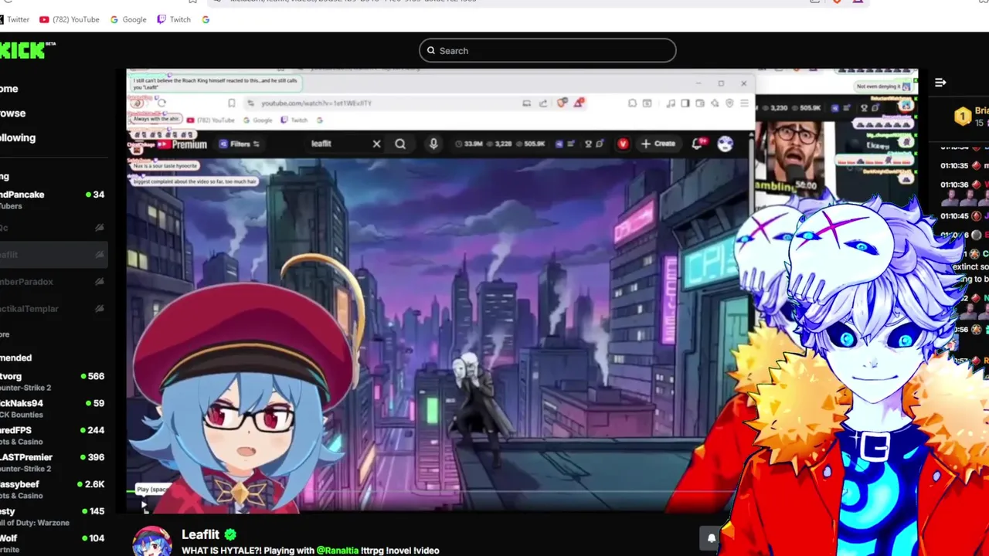This screenshot has width=989, height=556.
Task: Click bookmark icon in streamed address bar
Action: point(231,103)
